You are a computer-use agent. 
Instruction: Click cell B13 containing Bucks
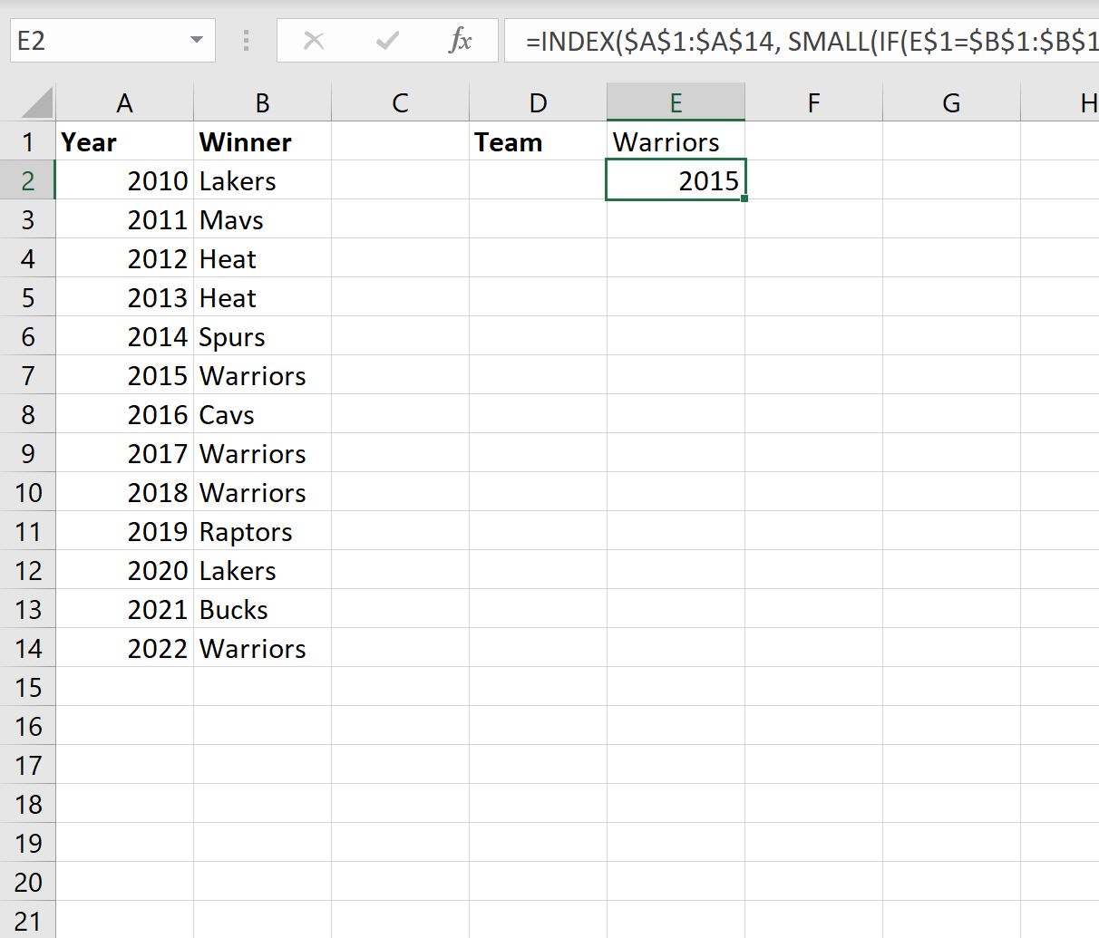[x=262, y=609]
